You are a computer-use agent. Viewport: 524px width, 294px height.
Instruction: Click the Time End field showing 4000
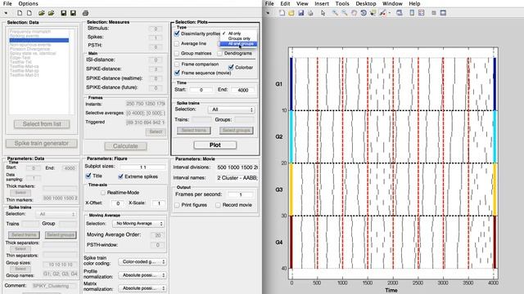pyautogui.click(x=242, y=90)
